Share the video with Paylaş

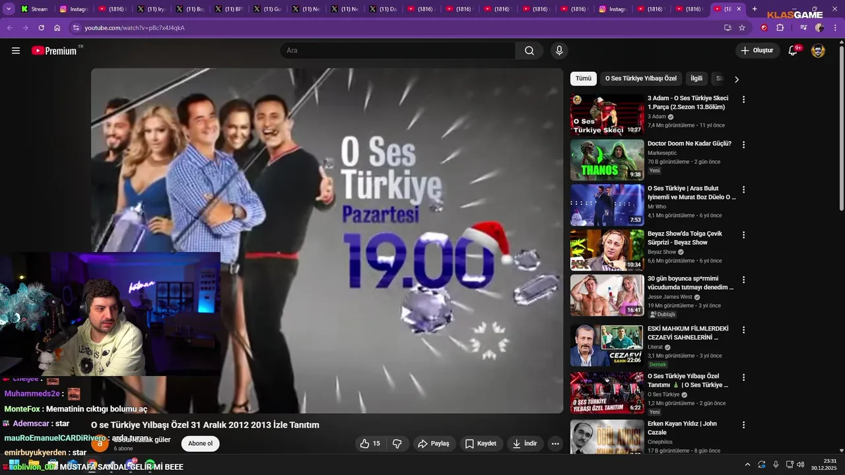pos(434,443)
